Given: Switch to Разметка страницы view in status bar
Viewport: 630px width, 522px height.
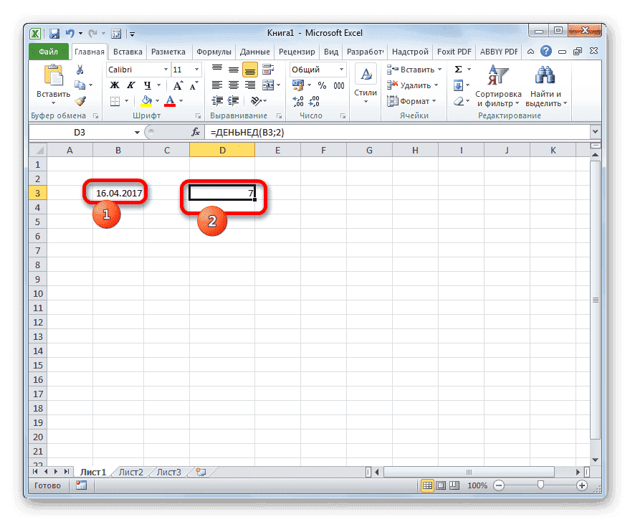Looking at the screenshot, I should click(x=441, y=485).
